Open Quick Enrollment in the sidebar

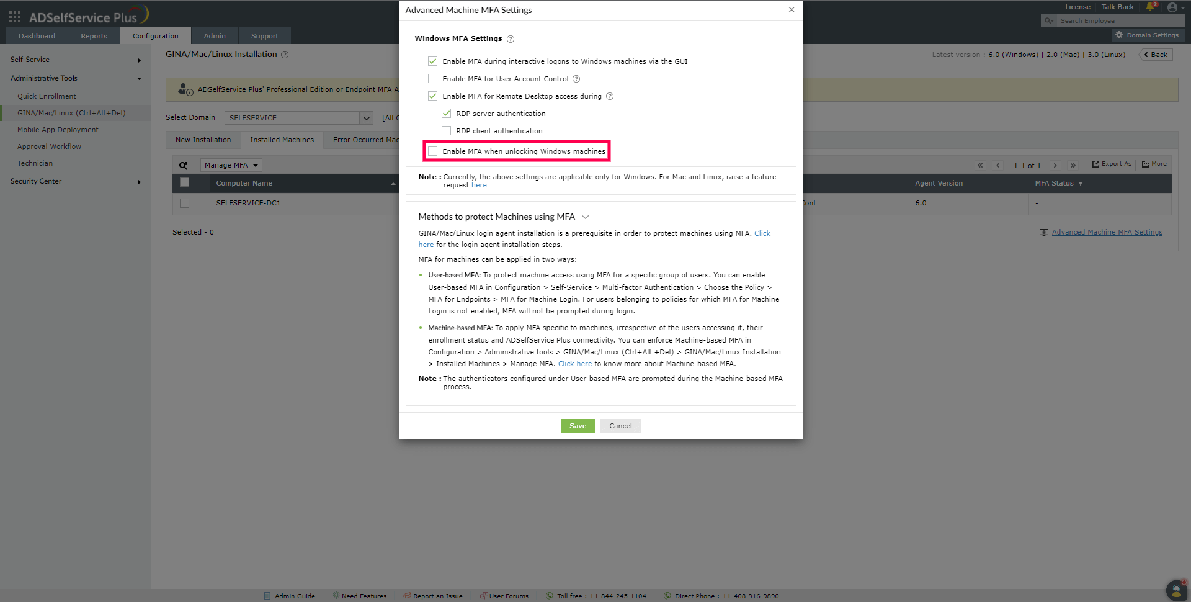point(47,96)
